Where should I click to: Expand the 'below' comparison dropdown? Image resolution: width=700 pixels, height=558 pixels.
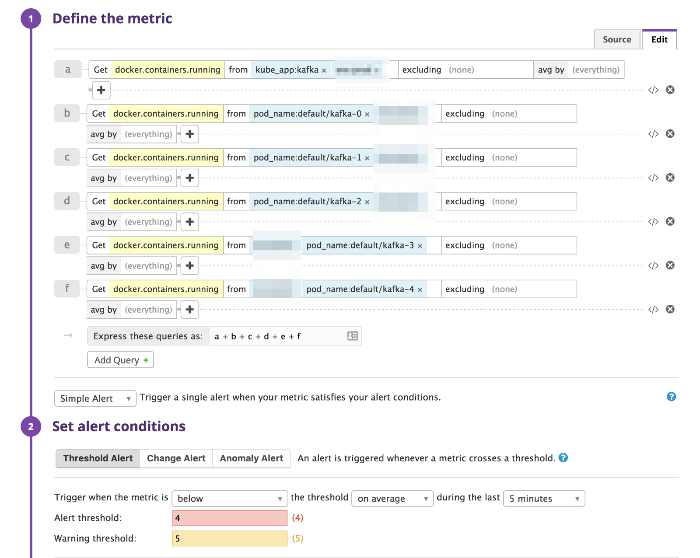(x=229, y=499)
